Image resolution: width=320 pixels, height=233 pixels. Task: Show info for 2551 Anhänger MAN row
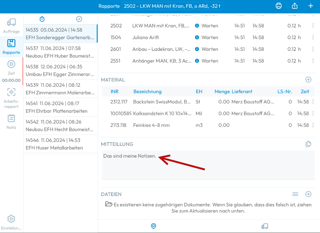(197, 61)
